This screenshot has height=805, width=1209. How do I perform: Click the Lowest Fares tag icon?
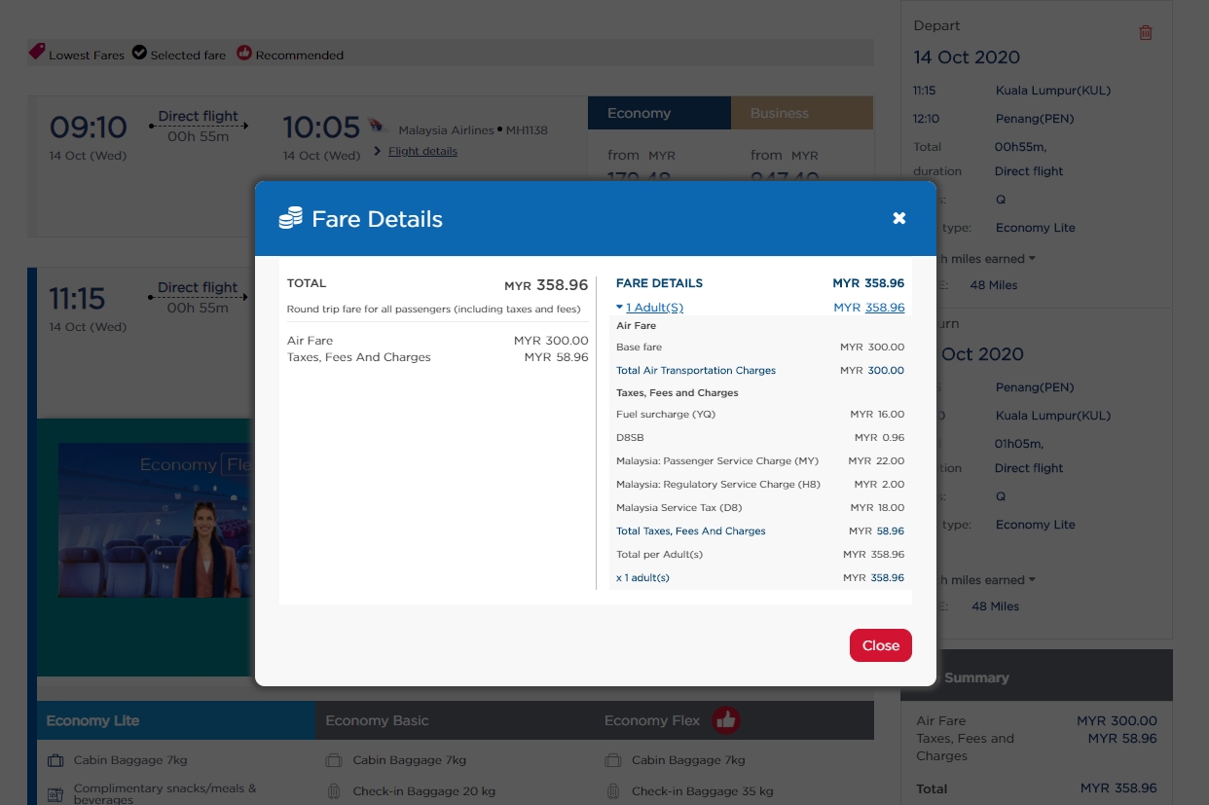click(x=37, y=53)
